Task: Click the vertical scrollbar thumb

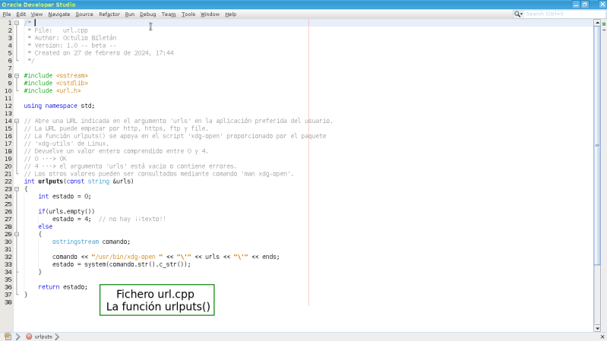Action: coord(597,146)
